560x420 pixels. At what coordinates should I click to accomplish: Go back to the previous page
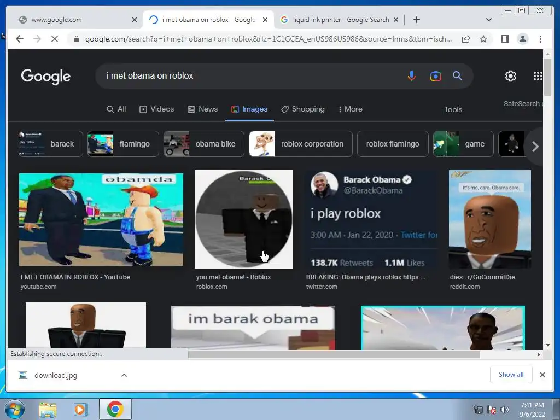coord(20,39)
